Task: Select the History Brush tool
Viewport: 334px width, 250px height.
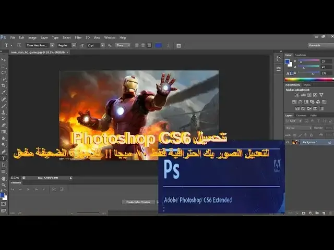Action: (x=4, y=119)
